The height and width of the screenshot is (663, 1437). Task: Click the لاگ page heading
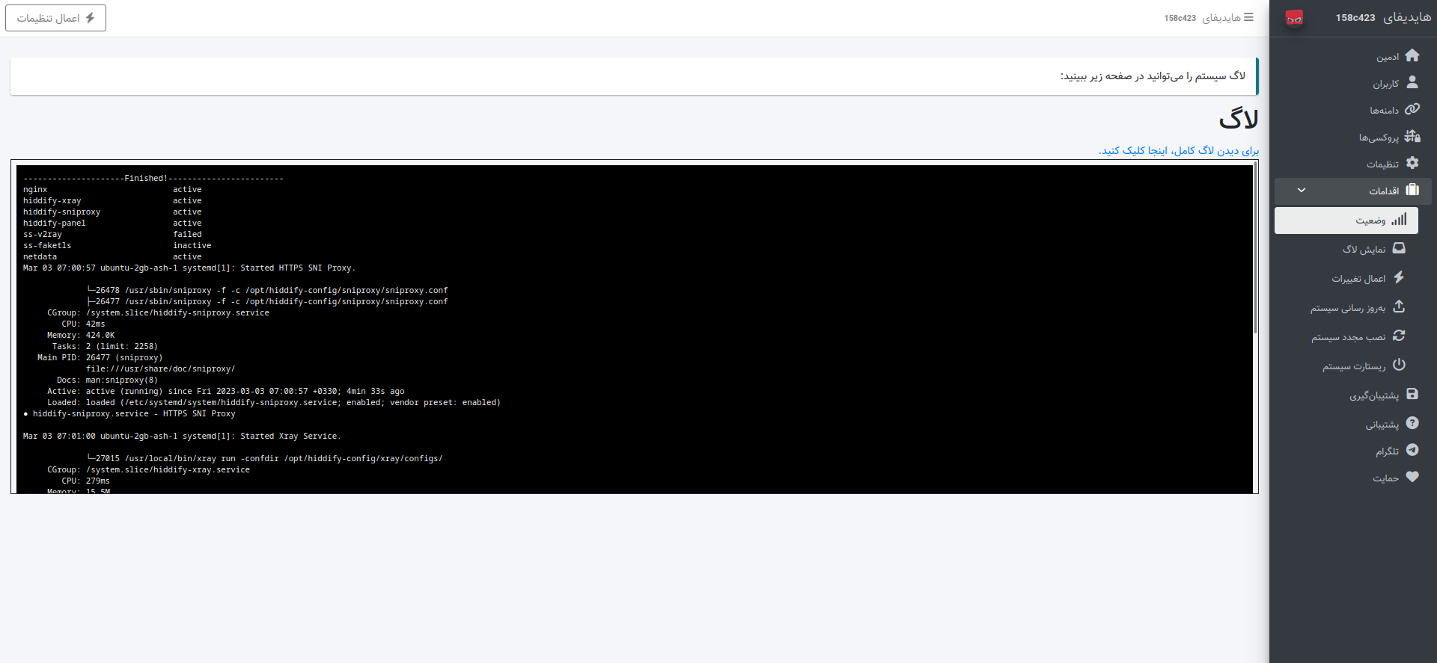[1238, 119]
